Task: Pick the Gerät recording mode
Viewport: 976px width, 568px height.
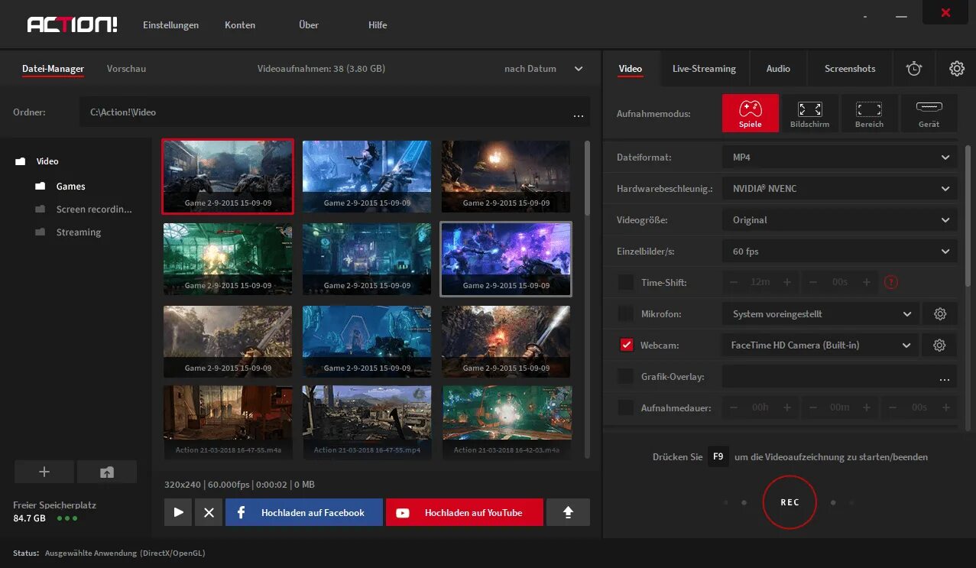Action: click(x=929, y=113)
